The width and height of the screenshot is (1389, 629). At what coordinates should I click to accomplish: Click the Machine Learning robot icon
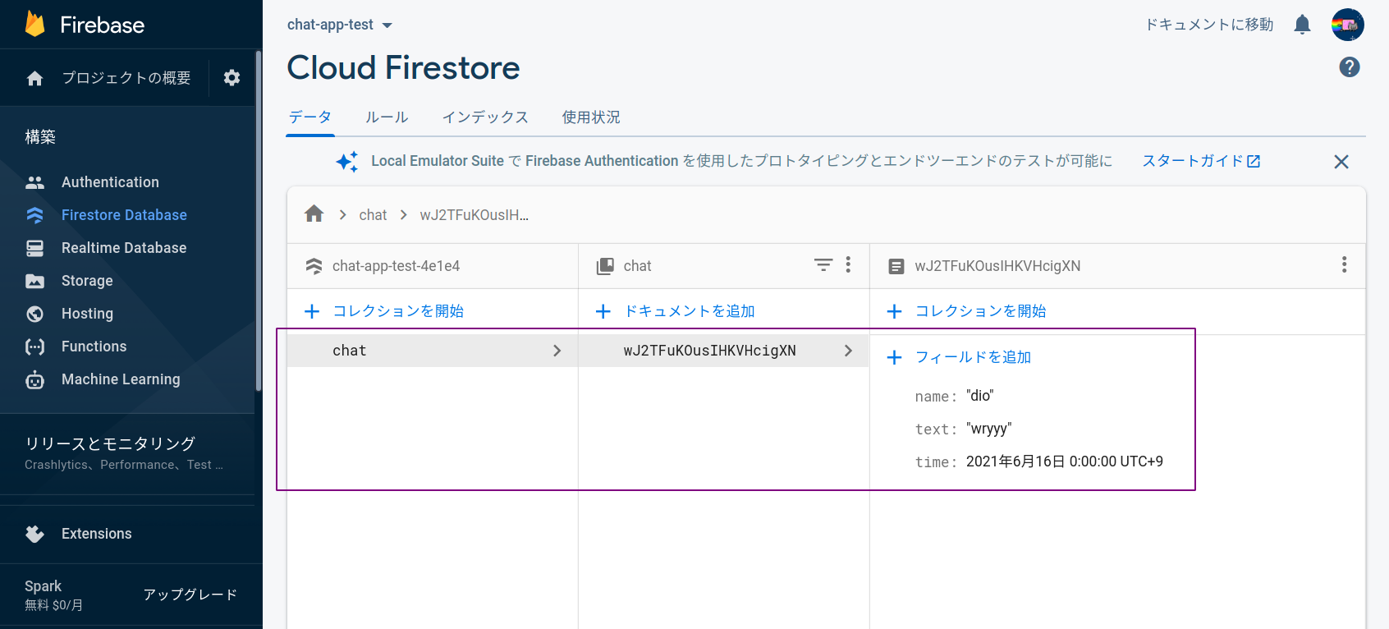click(34, 379)
